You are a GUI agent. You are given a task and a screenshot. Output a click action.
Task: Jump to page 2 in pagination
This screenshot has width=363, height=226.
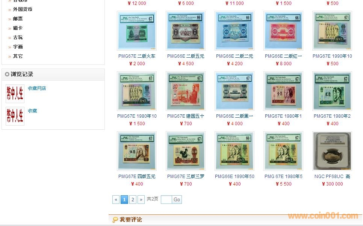click(x=133, y=199)
